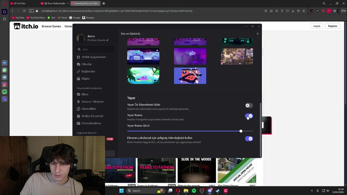The width and height of the screenshot is (347, 195).
Task: Open the uBlock Origin extension icon
Action: (x=329, y=11)
